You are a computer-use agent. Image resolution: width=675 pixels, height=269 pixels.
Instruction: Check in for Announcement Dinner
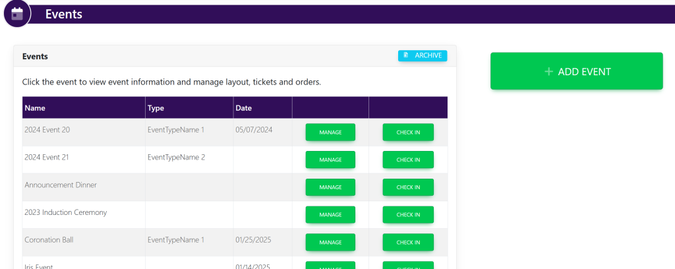click(x=408, y=187)
